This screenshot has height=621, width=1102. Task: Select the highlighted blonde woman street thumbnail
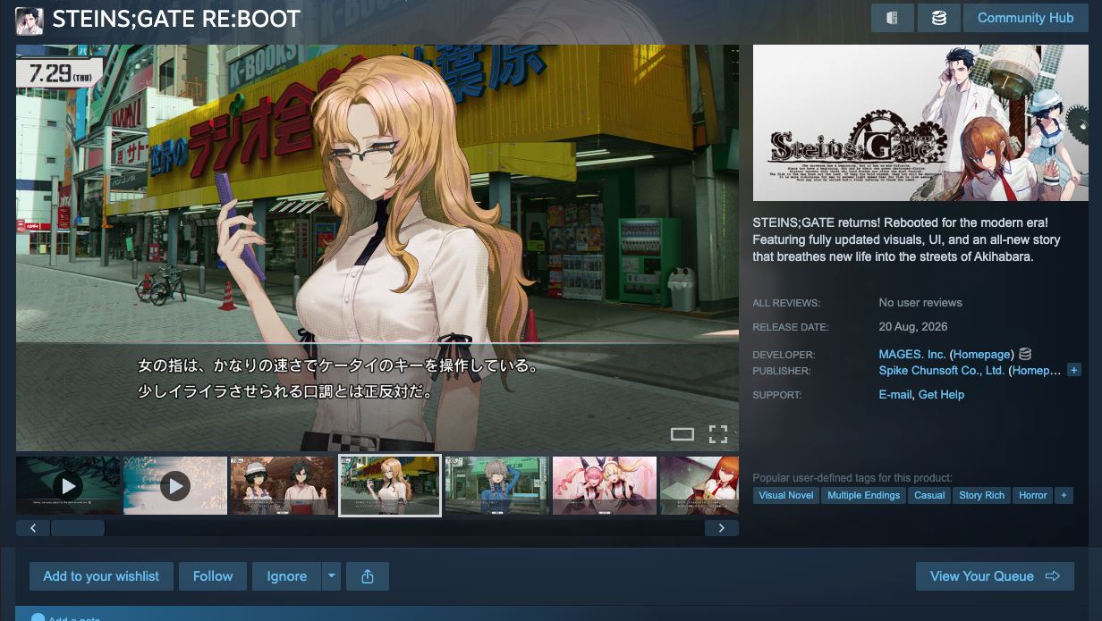(390, 485)
